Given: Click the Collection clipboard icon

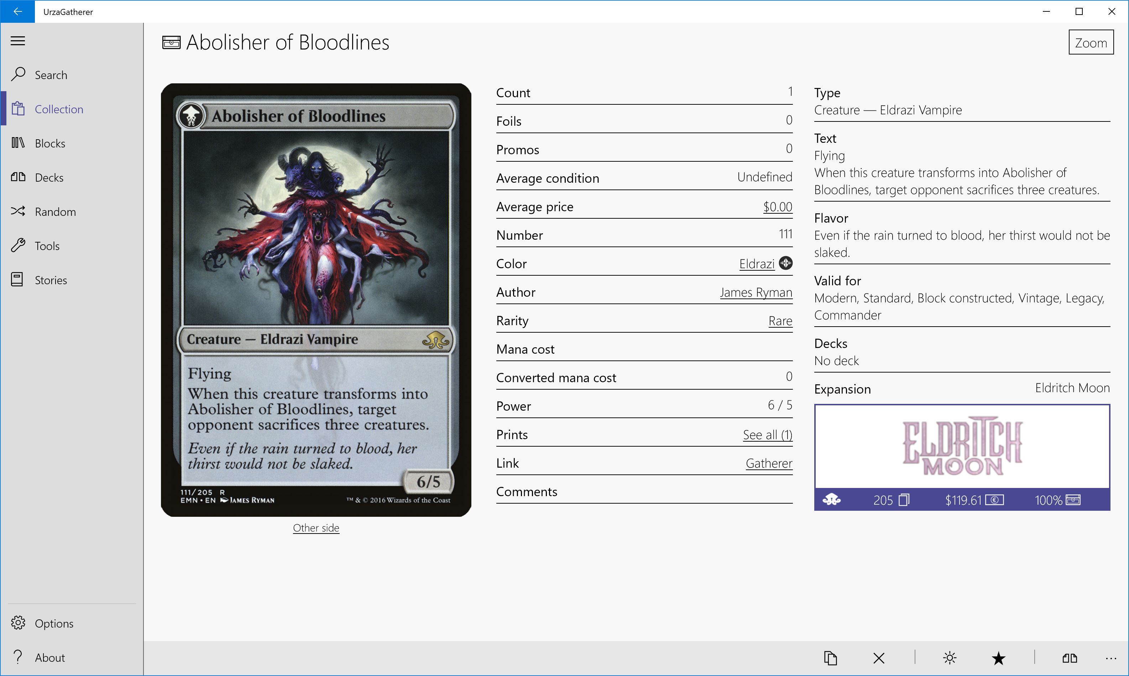Looking at the screenshot, I should pos(18,108).
